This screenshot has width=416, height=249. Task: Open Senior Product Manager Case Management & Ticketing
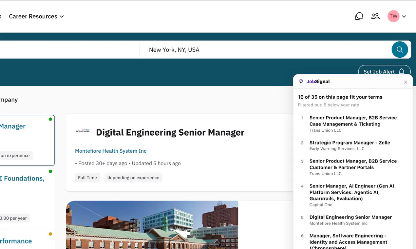pyautogui.click(x=353, y=124)
